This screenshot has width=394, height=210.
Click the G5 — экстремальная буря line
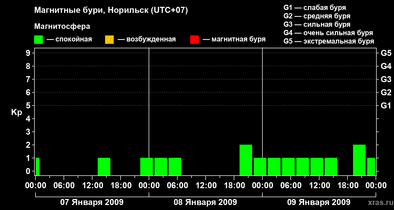coord(329,41)
